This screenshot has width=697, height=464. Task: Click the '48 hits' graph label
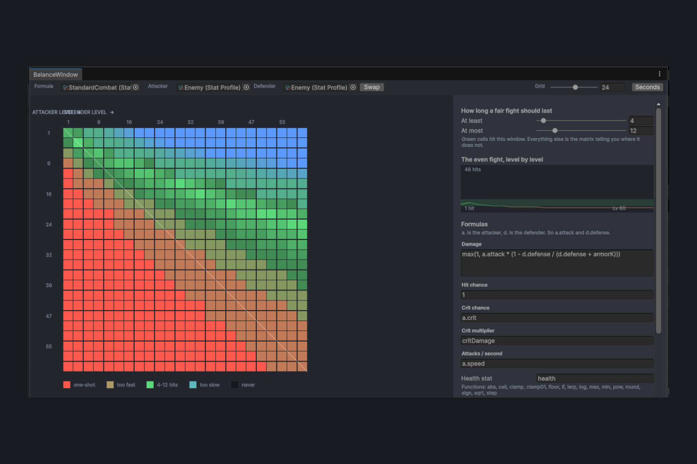(x=473, y=170)
